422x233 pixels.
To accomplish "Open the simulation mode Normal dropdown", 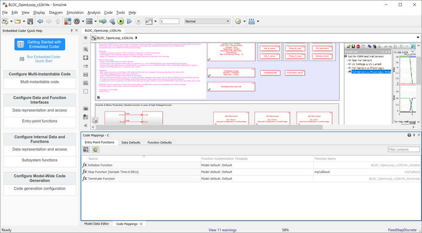I will point(207,21).
